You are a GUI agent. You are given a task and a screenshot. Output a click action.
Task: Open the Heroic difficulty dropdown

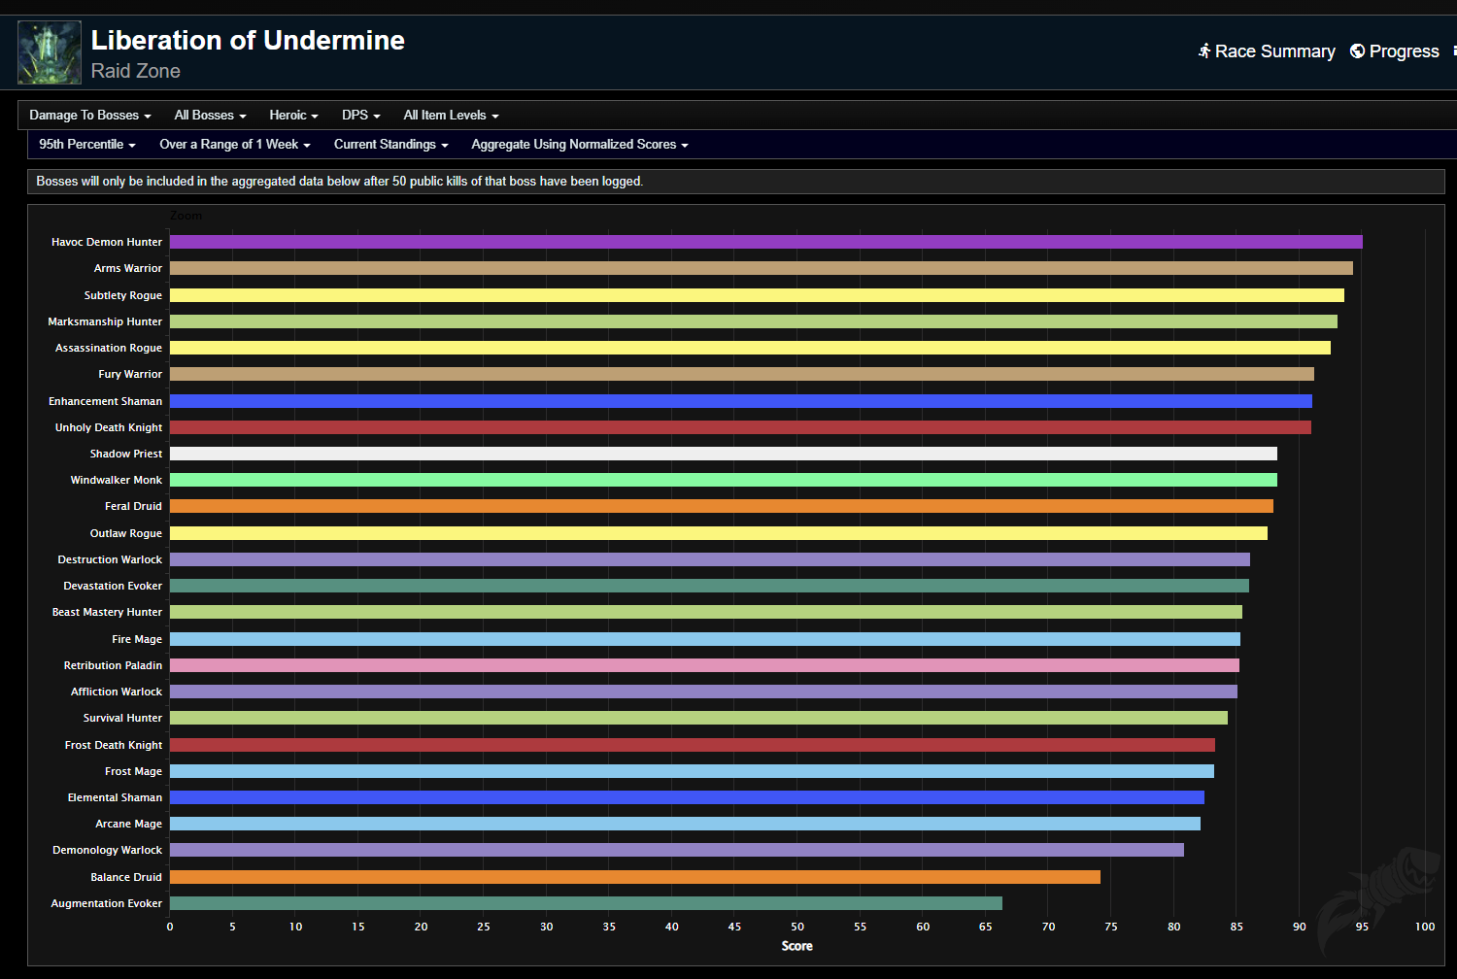click(293, 115)
